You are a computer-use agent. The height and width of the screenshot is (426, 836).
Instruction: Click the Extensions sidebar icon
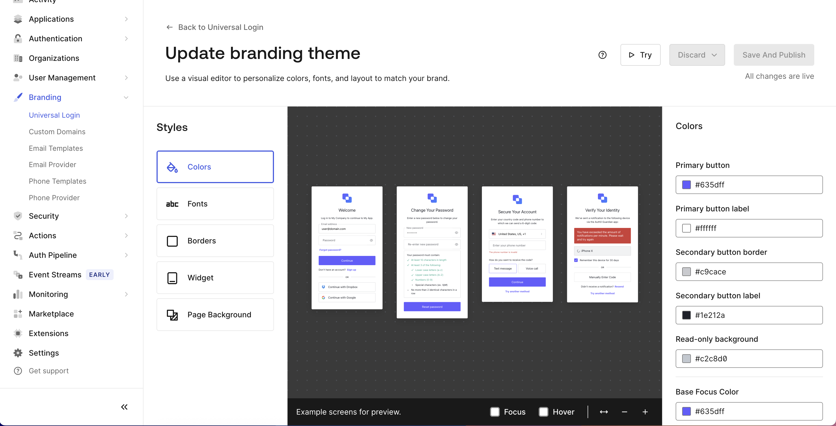pyautogui.click(x=18, y=333)
